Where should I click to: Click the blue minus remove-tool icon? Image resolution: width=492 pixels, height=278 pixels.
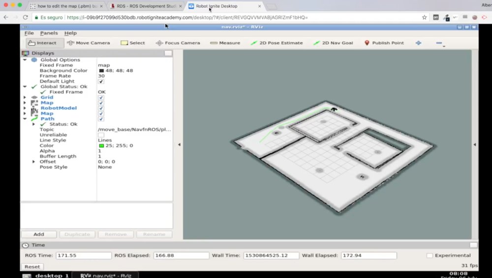(x=439, y=43)
